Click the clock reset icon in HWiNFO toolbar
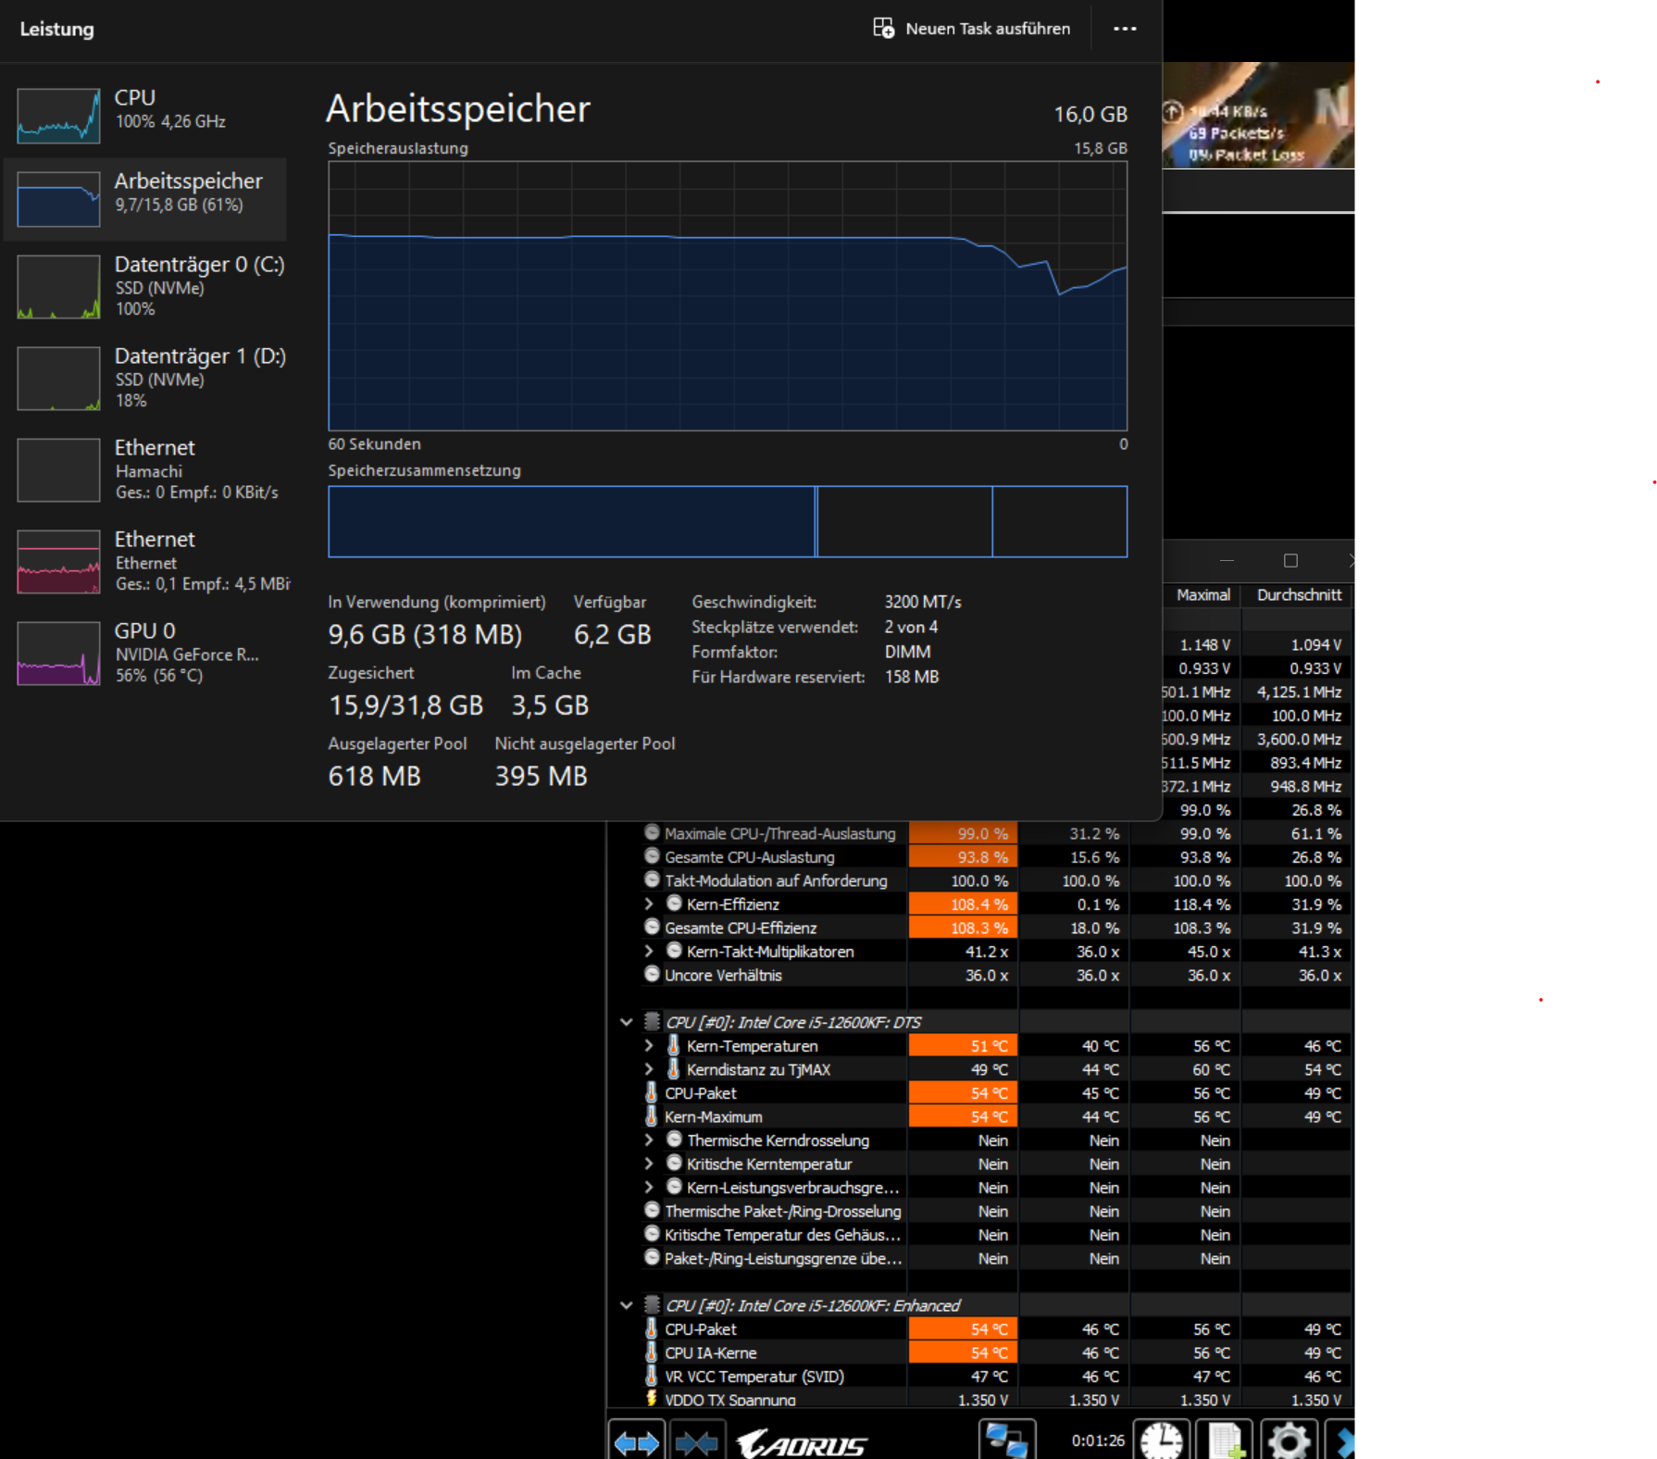Image resolution: width=1657 pixels, height=1459 pixels. (1161, 1440)
